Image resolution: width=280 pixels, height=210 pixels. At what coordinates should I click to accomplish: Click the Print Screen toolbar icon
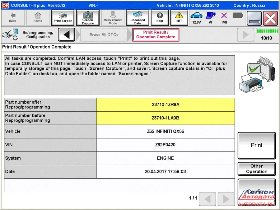tap(63, 18)
